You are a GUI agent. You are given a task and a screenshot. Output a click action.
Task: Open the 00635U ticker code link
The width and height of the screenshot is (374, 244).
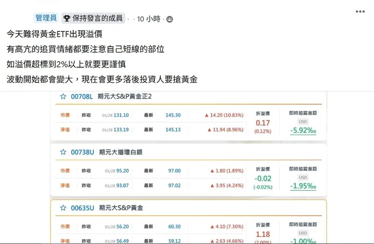click(x=82, y=208)
